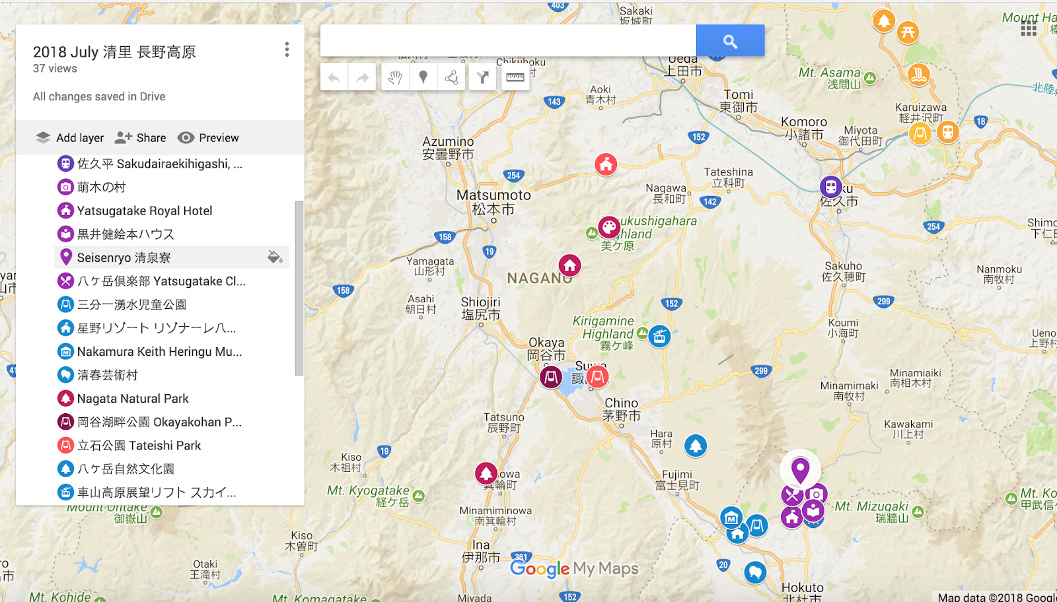
Task: Select the orange waterfall marker near Mt. Asama
Action: 918,75
